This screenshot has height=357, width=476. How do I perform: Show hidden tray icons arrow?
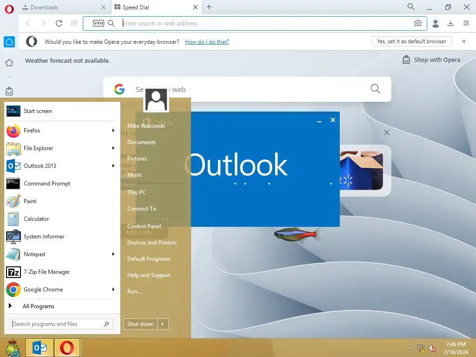tap(410, 348)
